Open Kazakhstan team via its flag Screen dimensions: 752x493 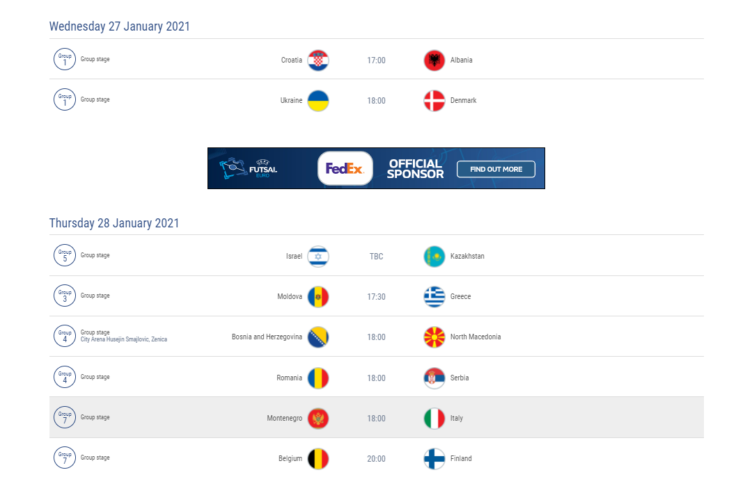pyautogui.click(x=434, y=257)
